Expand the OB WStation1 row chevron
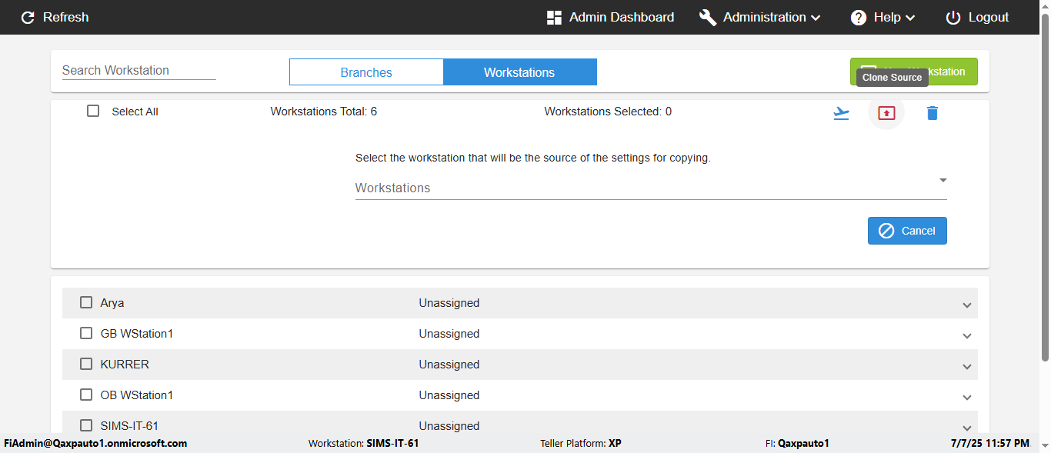Image resolution: width=1051 pixels, height=453 pixels. point(967,397)
